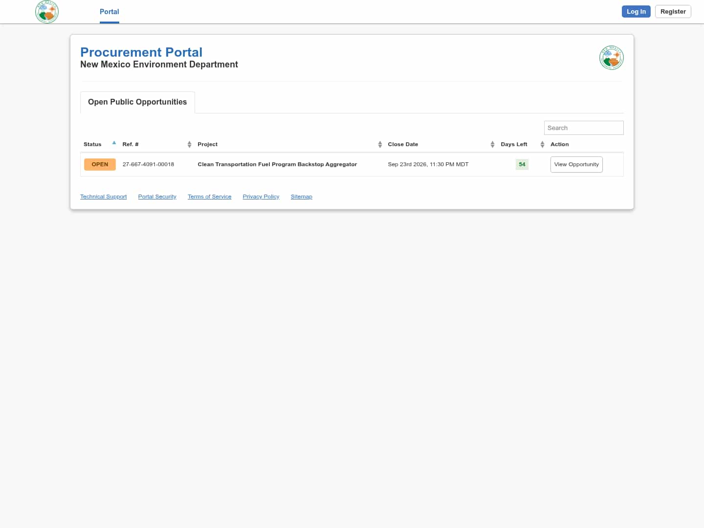Click the department logo in top navigation bar

47,12
